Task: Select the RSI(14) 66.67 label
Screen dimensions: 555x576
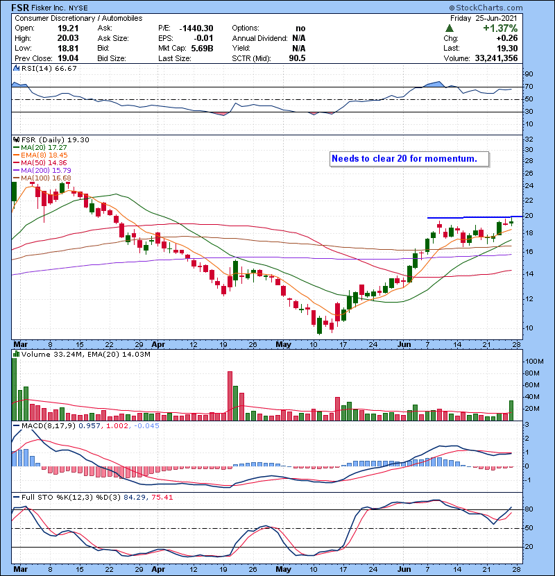Action: click(49, 68)
